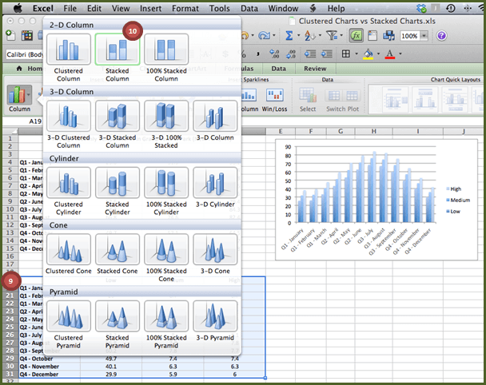The width and height of the screenshot is (486, 385).
Task: Open the Insert menu
Action: [150, 8]
